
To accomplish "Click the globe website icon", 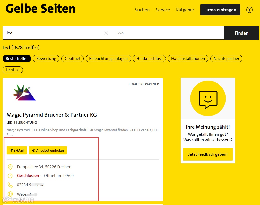I will [10, 194].
